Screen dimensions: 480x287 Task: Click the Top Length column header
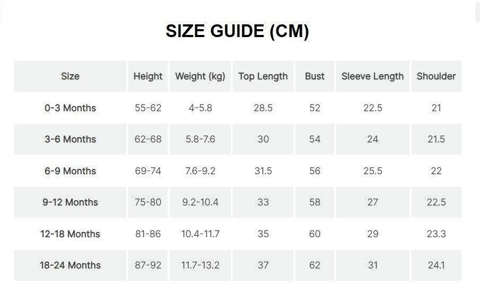coord(263,76)
